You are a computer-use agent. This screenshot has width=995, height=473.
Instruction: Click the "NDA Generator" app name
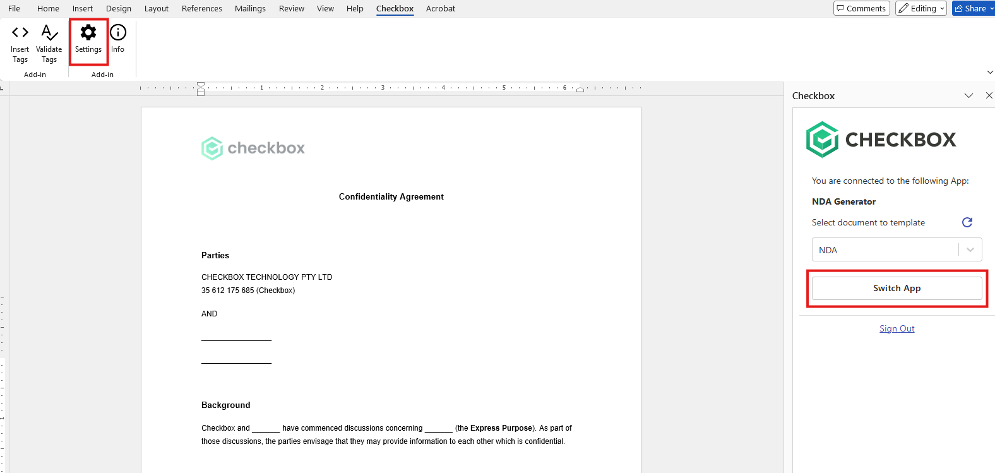pyautogui.click(x=844, y=202)
